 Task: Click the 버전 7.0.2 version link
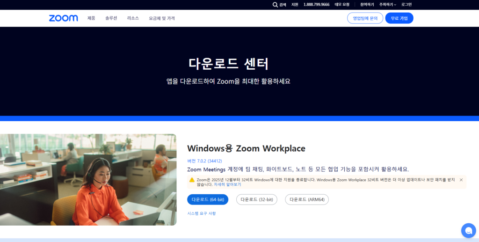click(204, 161)
